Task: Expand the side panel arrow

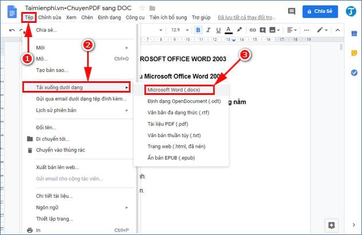Action: pos(353,225)
